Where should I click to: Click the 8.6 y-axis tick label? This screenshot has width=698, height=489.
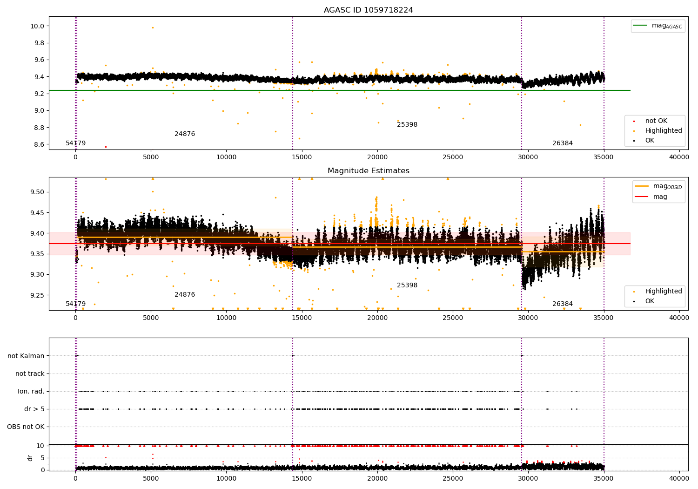pos(39,144)
